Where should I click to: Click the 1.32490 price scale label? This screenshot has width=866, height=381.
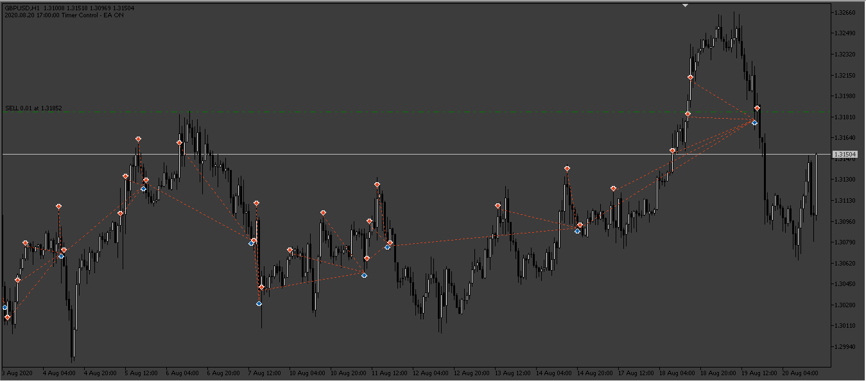[x=845, y=33]
